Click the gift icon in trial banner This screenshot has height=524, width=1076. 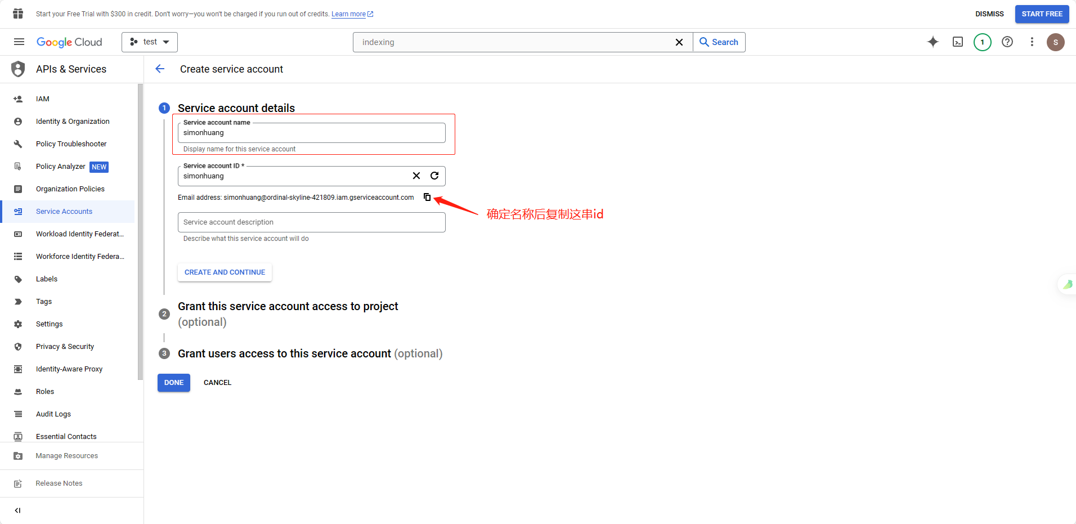pos(18,14)
